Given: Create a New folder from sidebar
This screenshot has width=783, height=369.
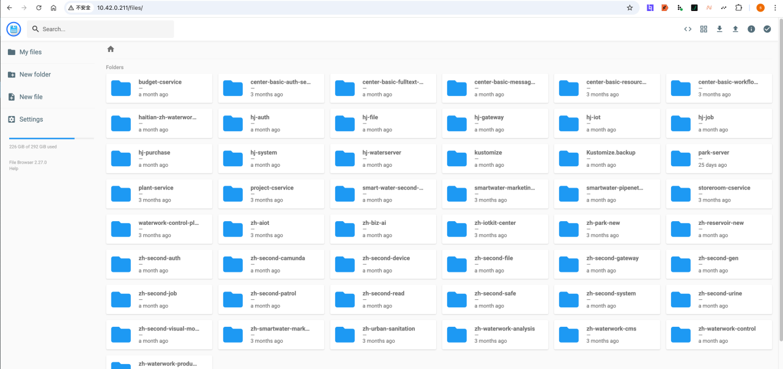Looking at the screenshot, I should coord(35,75).
